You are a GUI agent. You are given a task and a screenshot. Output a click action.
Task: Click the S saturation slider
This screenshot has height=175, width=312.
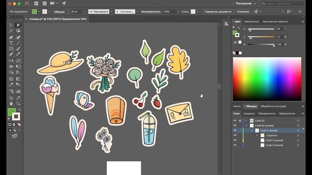pos(261,37)
